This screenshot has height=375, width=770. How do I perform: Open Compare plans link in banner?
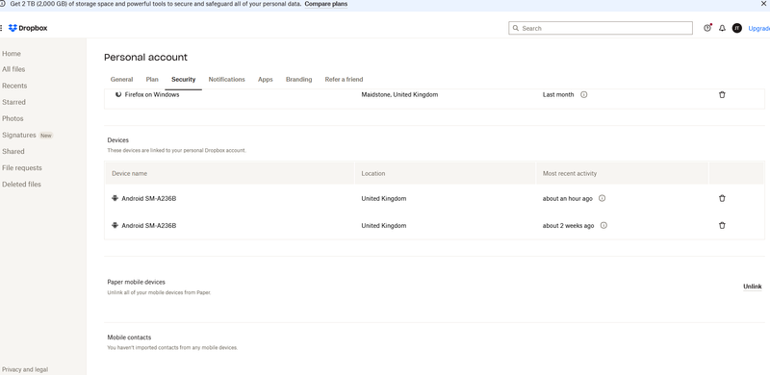[x=326, y=4]
